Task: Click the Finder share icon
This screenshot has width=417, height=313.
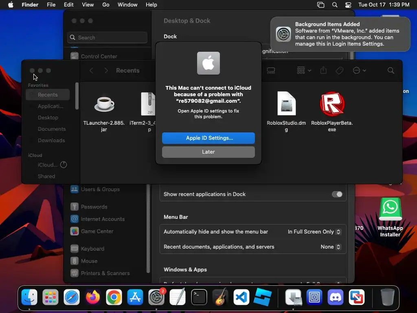Action: (x=323, y=70)
